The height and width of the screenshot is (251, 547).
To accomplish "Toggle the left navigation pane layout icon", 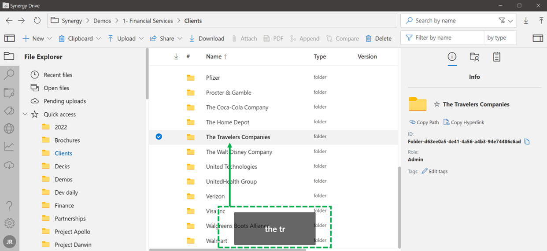I will [x=10, y=38].
